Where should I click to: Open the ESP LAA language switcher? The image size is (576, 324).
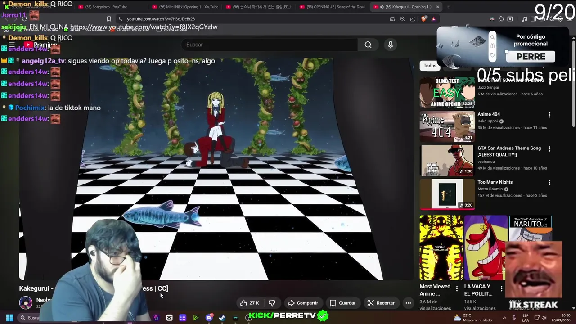(x=525, y=318)
